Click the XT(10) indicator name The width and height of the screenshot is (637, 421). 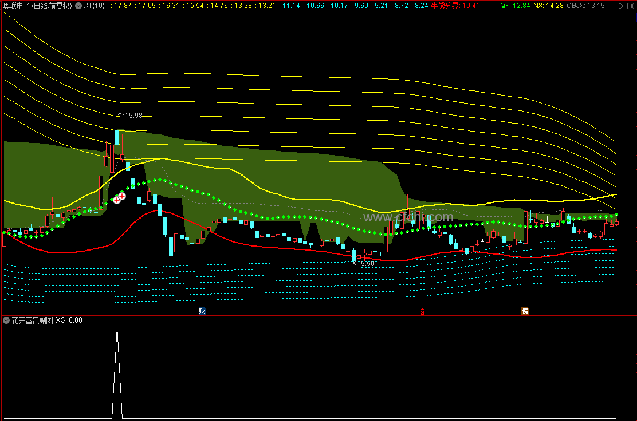point(95,6)
